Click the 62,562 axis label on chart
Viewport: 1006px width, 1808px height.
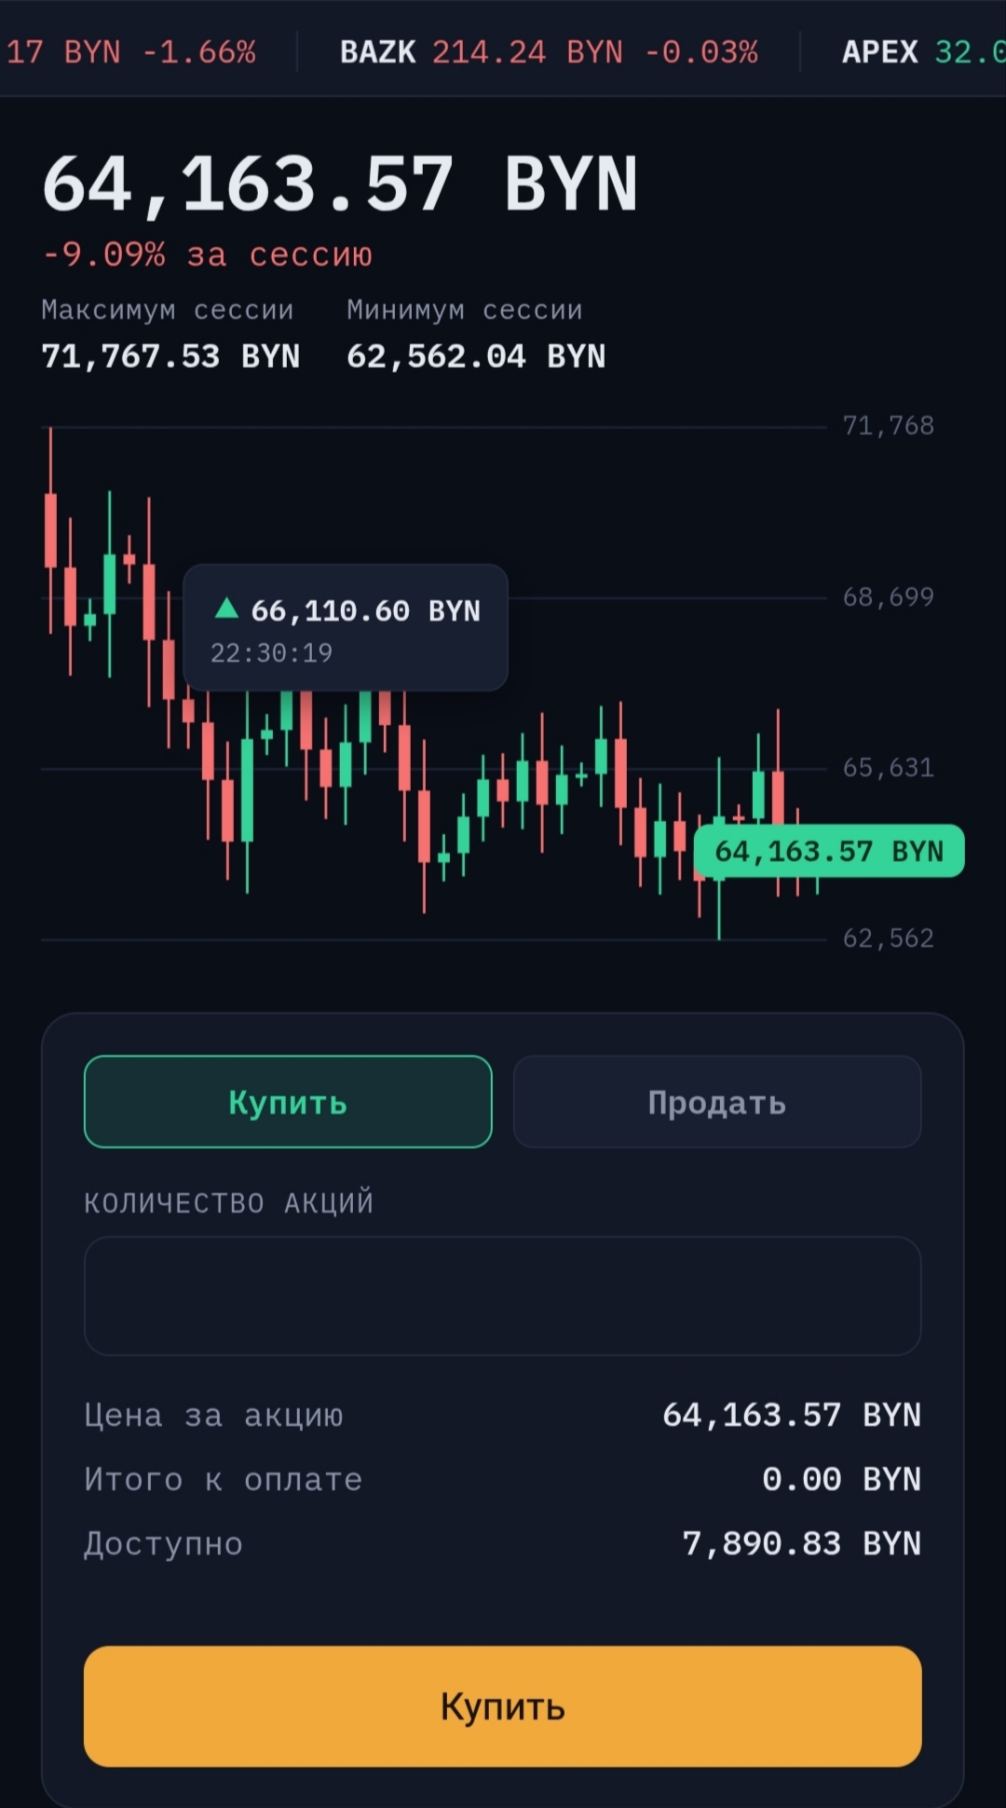click(x=888, y=938)
